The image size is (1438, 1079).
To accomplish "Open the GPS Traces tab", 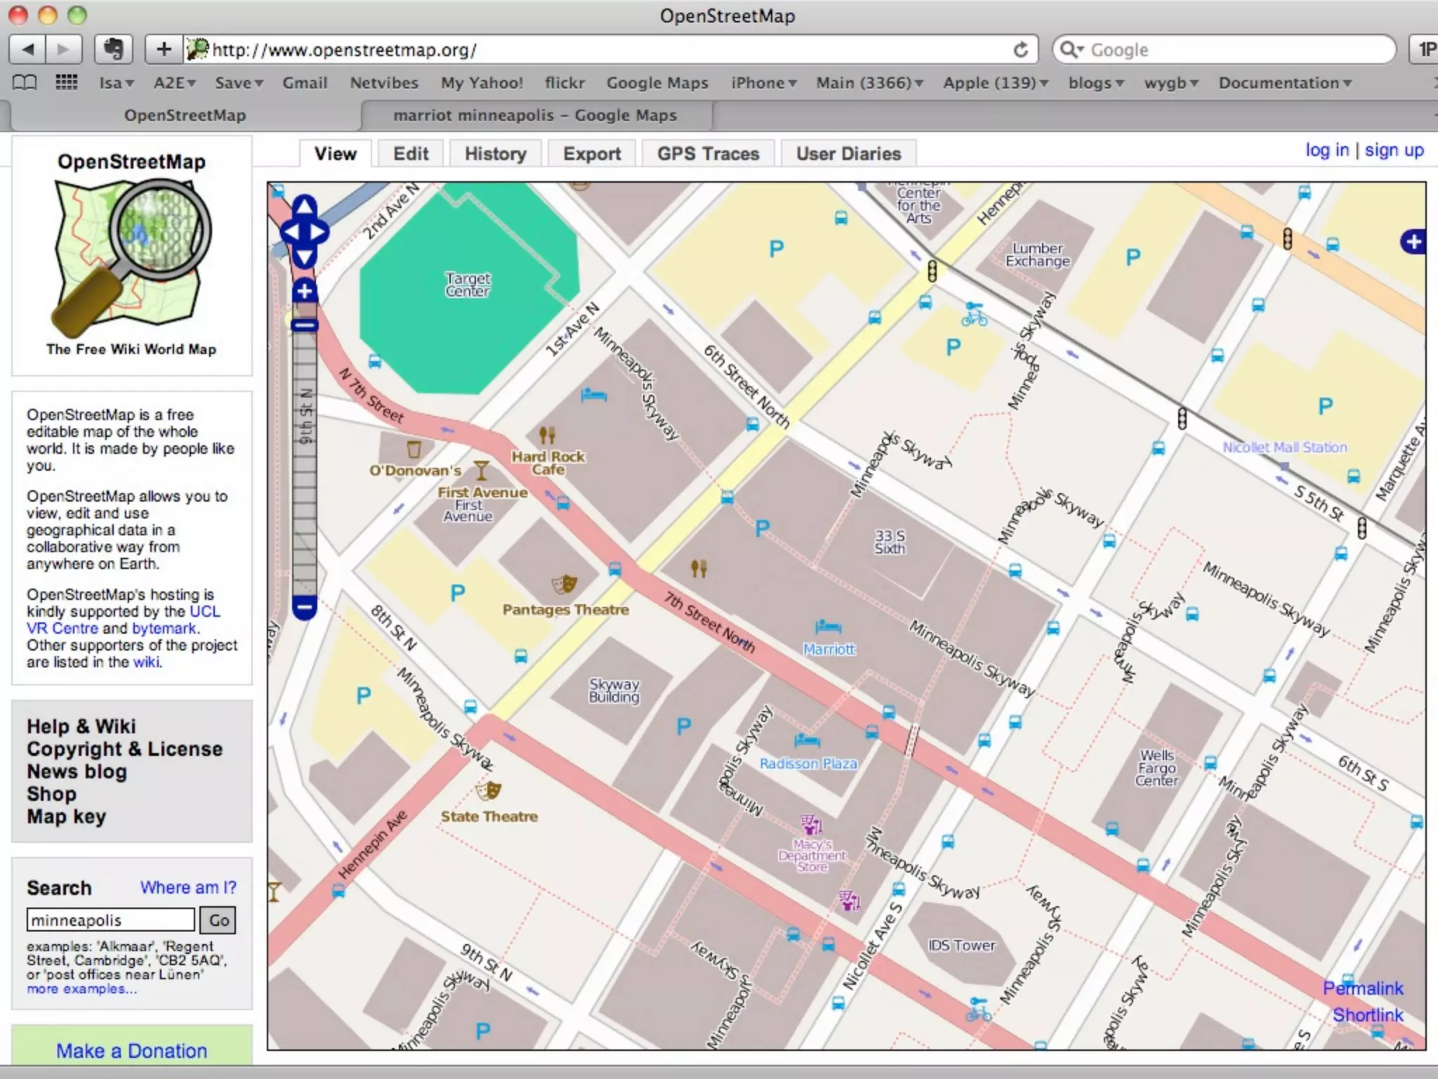I will click(708, 154).
